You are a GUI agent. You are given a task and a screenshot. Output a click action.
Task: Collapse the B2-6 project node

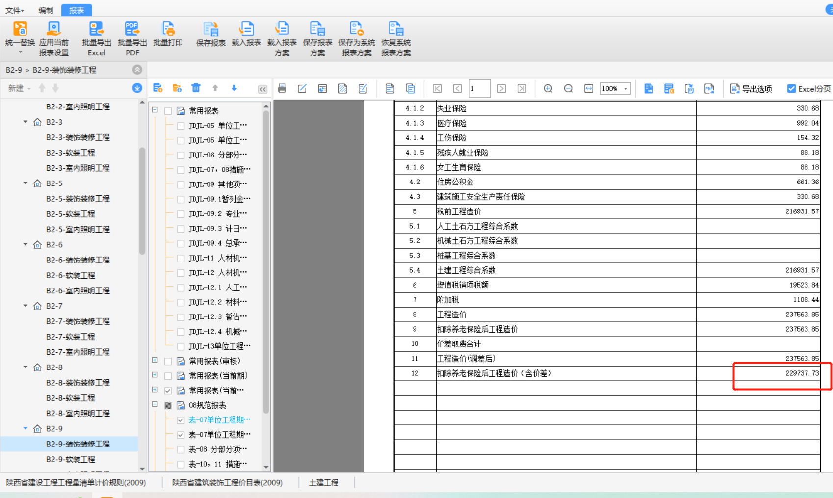click(x=26, y=244)
